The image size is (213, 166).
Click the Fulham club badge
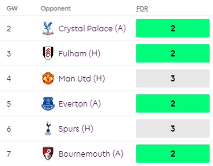tap(48, 53)
